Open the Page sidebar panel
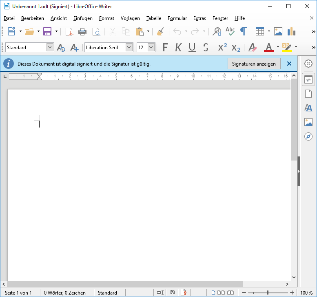The height and width of the screenshot is (297, 317). 308,94
